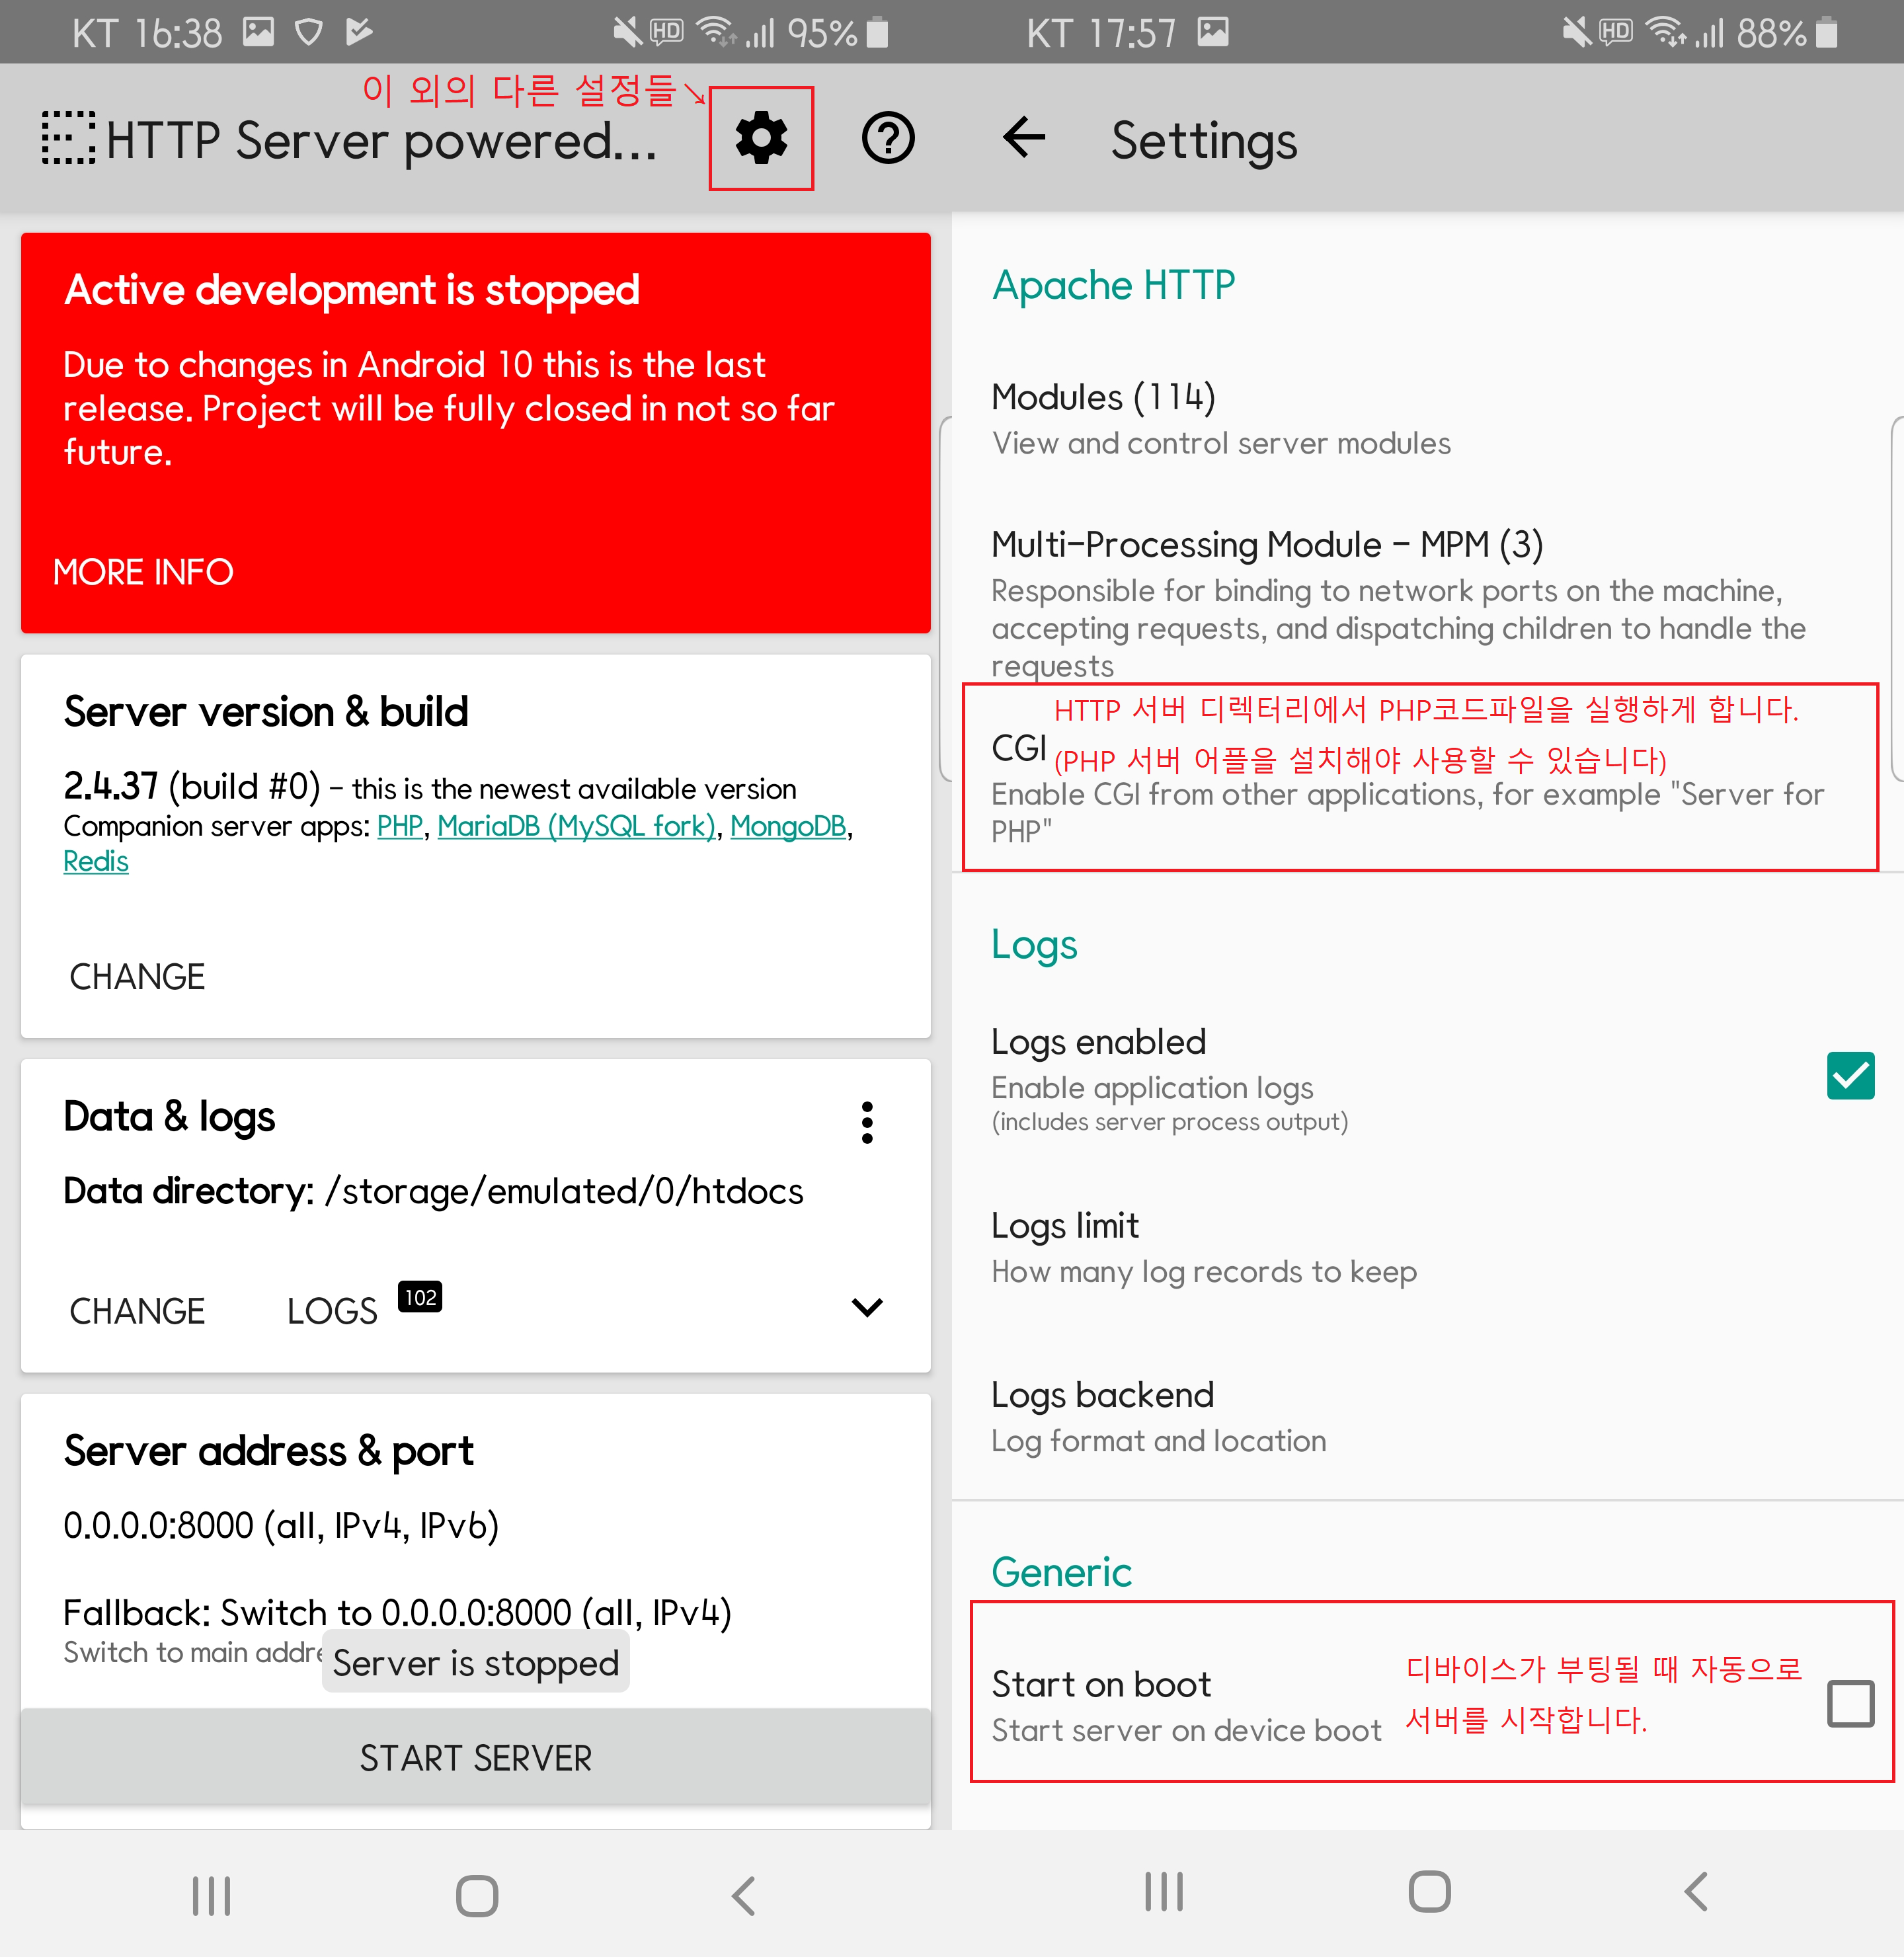Open MariaDB (MySQL fork) link
The width and height of the screenshot is (1904, 1957).
(x=576, y=826)
